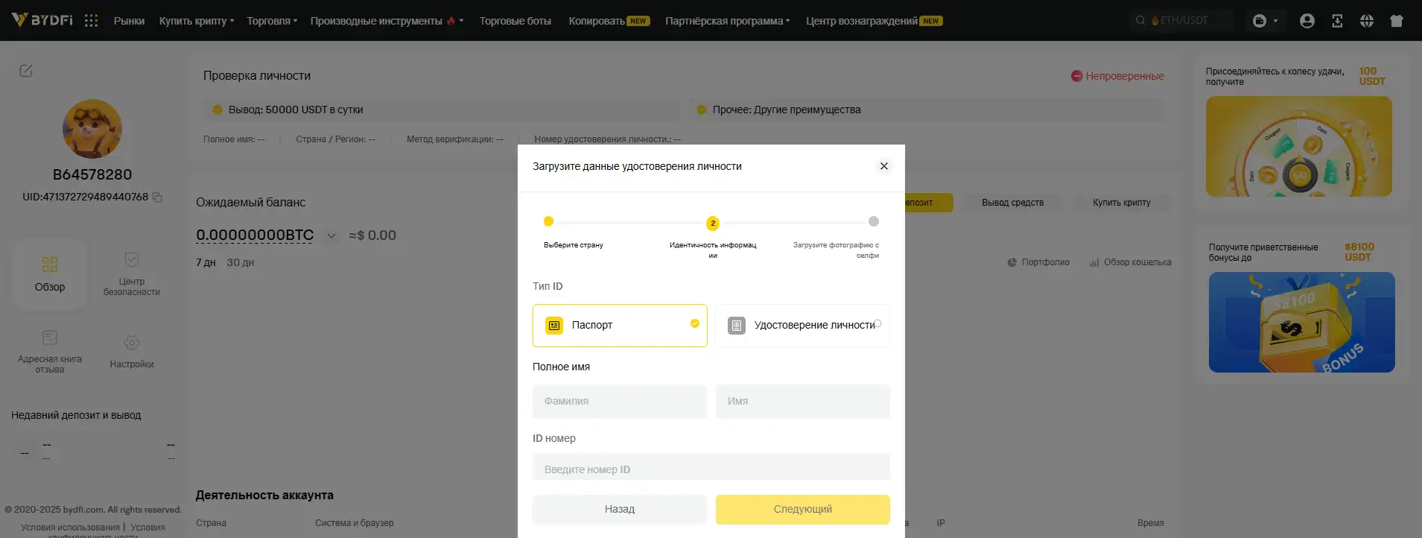Click the search magnifier icon
The height and width of the screenshot is (538, 1422).
(x=1140, y=20)
